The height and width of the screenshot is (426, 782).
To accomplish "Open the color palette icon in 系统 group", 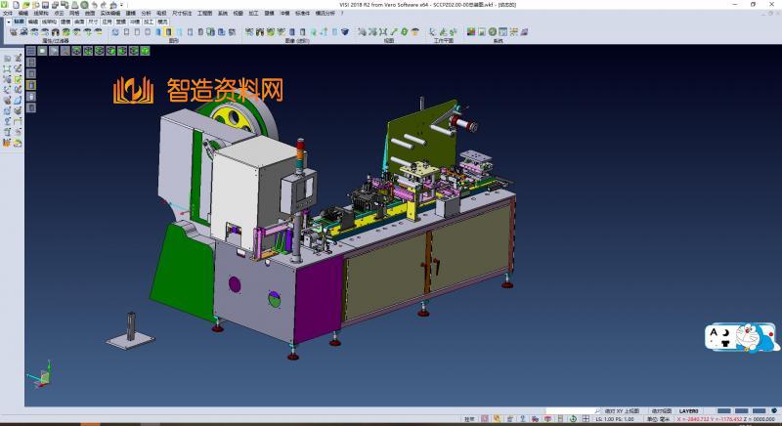I will pyautogui.click(x=471, y=32).
